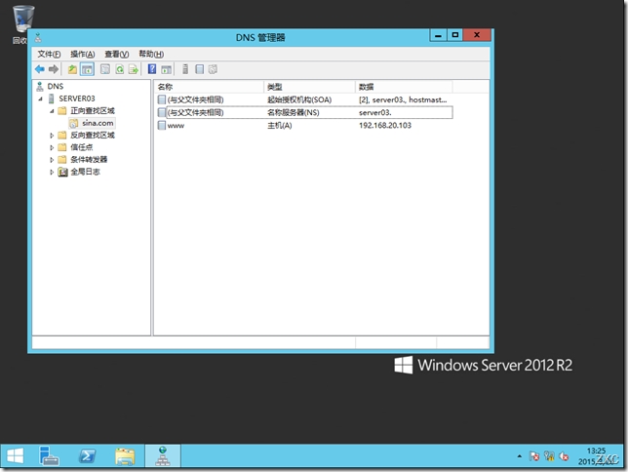Expand the 信任点 node
The image size is (628, 472).
pos(52,147)
